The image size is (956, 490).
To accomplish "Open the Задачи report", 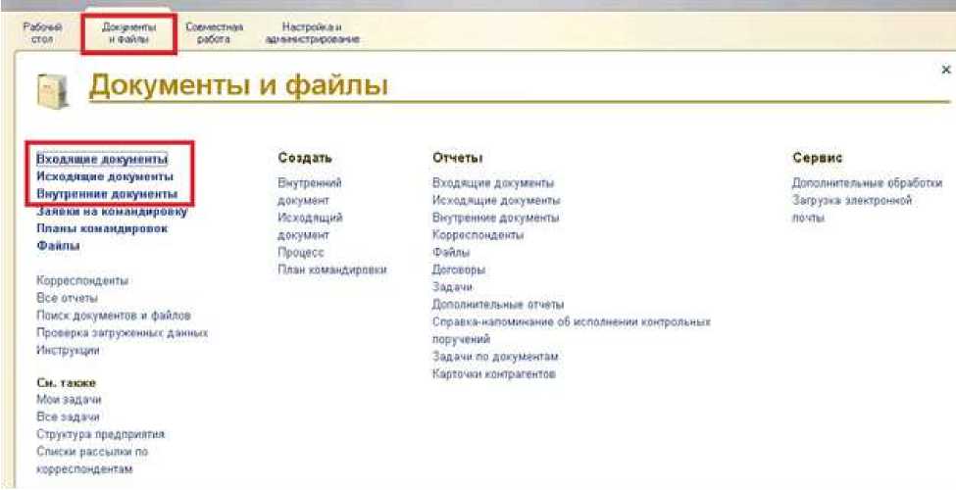I will coord(452,286).
